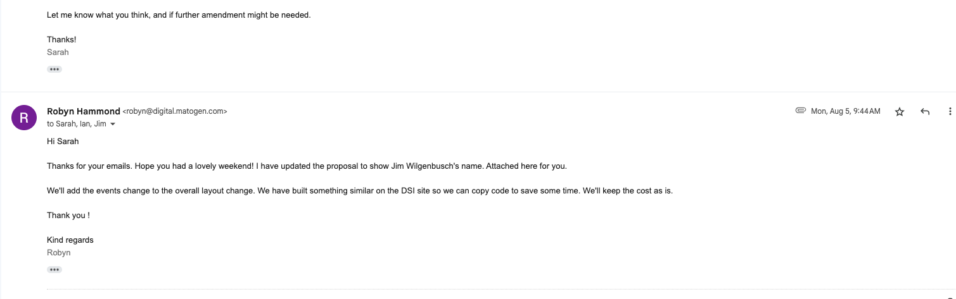Expand recipient details arrow next to Jim
This screenshot has width=956, height=299.
113,125
